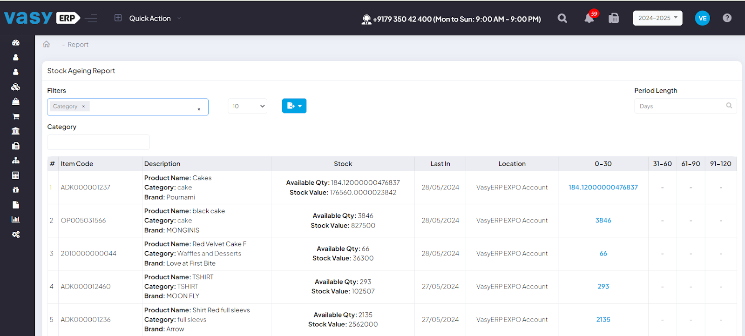Image resolution: width=745 pixels, height=336 pixels.
Task: Click the search icon in Days field
Action: tap(729, 106)
